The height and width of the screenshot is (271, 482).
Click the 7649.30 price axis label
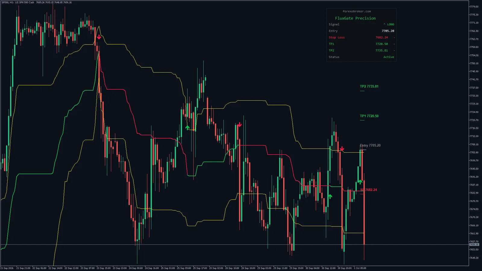(474, 258)
